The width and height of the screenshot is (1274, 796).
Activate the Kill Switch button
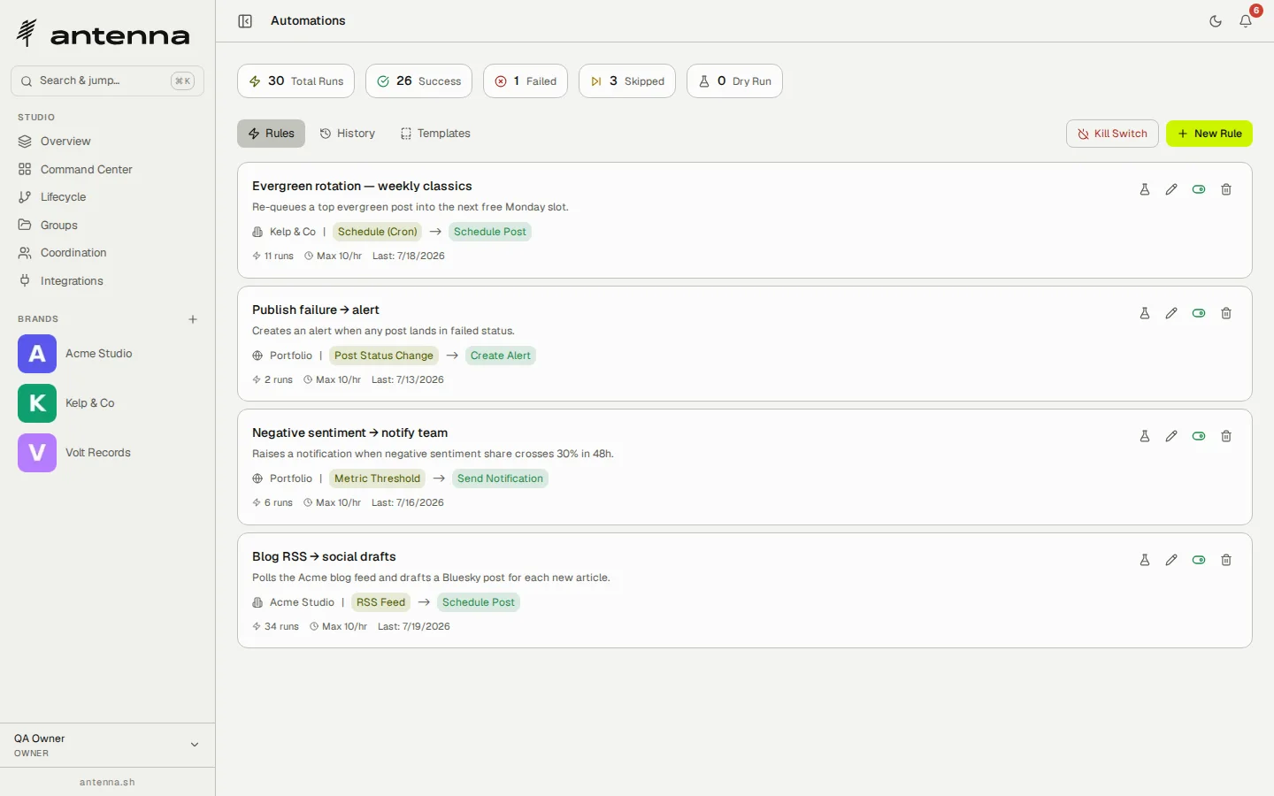point(1112,134)
